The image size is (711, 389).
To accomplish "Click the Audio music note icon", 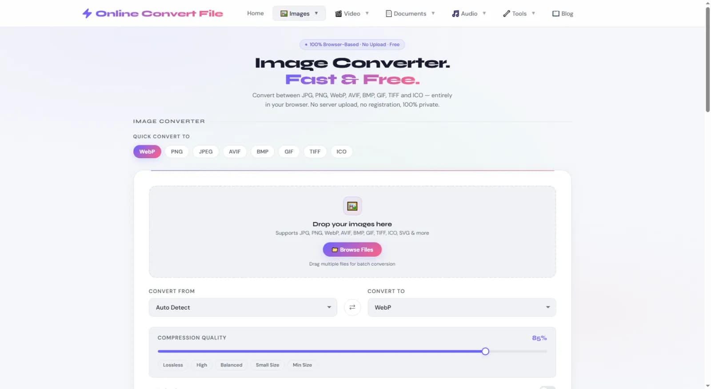I will [x=455, y=14].
